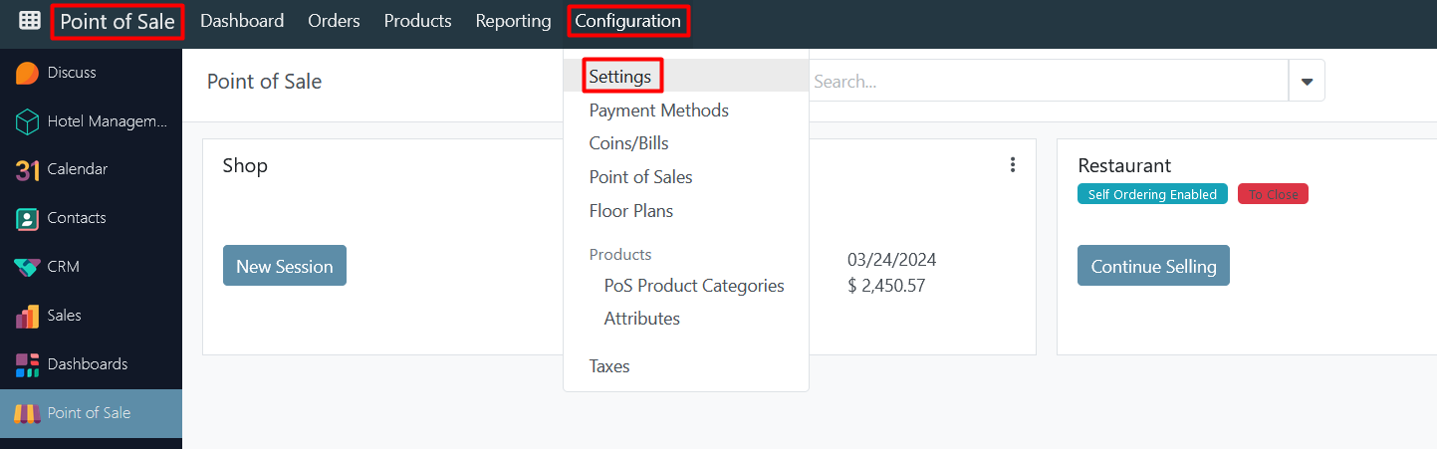Open the Configuration menu
The width and height of the screenshot is (1437, 449).
tap(627, 21)
